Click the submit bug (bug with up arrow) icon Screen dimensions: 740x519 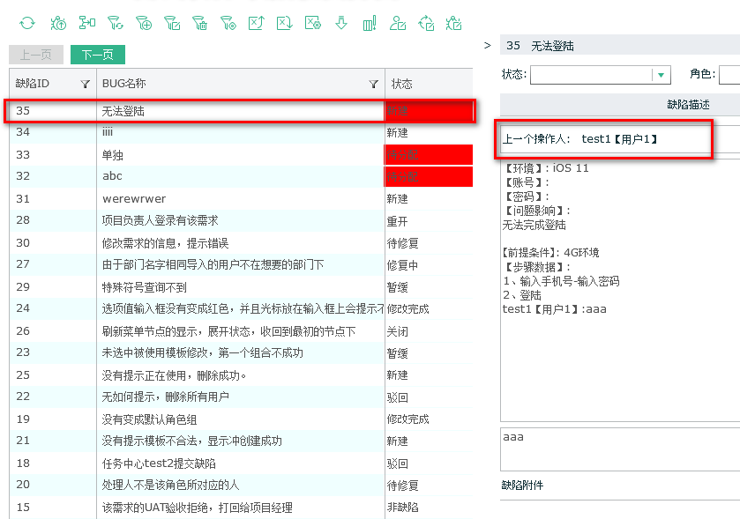(58, 23)
